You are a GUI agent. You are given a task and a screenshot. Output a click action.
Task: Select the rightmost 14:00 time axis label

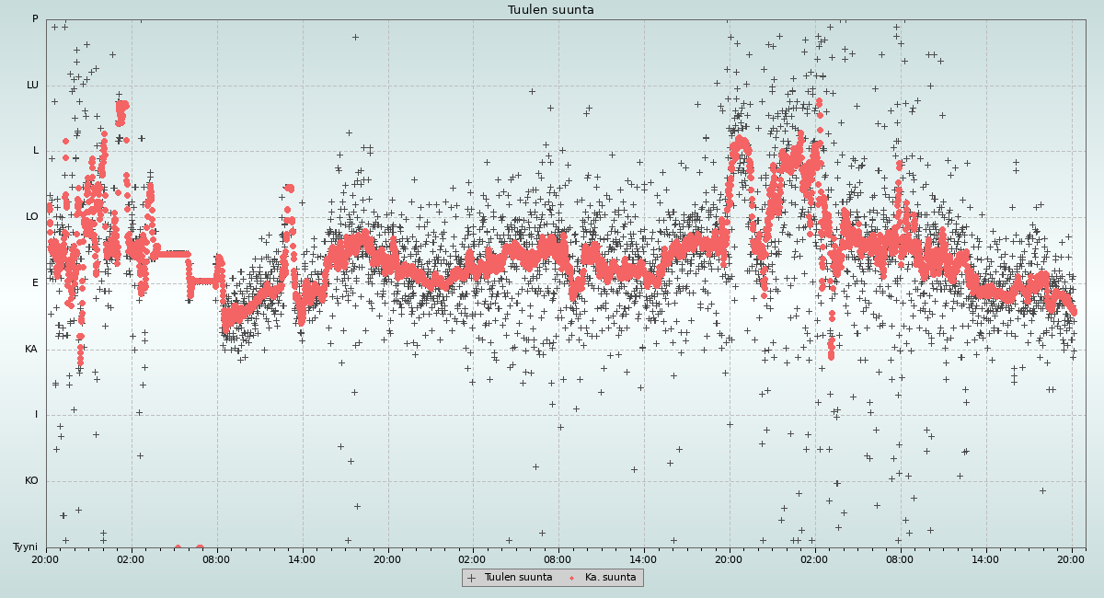coord(985,558)
